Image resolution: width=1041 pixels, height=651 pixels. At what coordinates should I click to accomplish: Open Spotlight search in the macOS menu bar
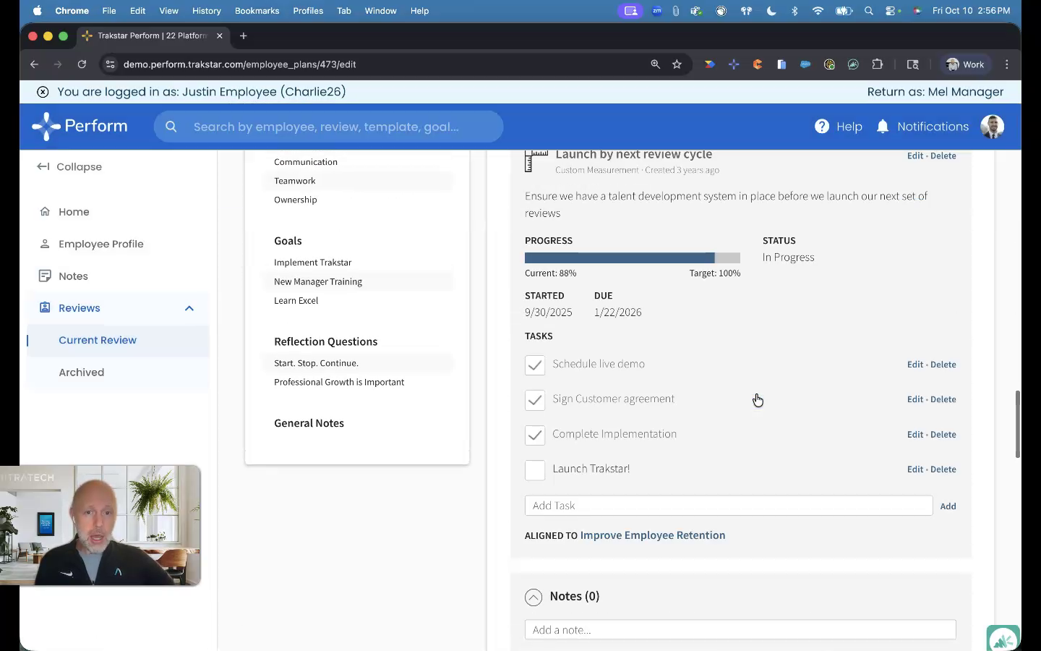point(869,11)
